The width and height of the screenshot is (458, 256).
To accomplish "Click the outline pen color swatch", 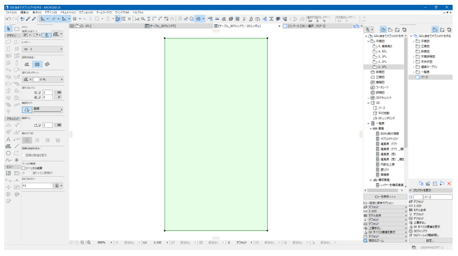I will click(59, 125).
